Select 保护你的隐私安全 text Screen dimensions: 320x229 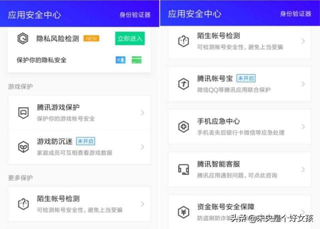(41, 60)
